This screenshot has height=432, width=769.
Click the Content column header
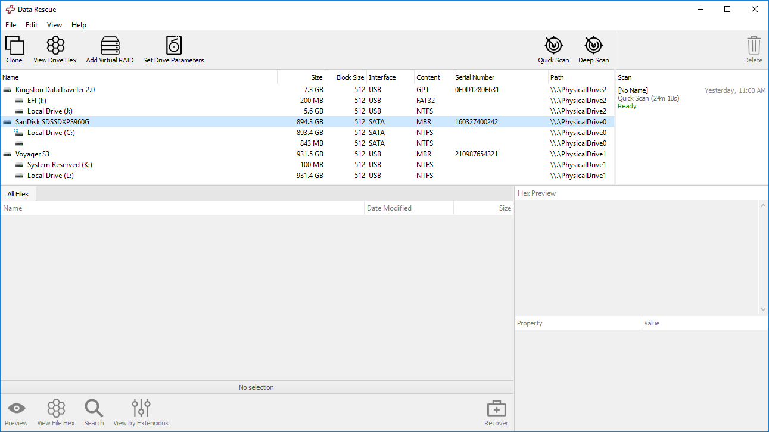pos(434,77)
